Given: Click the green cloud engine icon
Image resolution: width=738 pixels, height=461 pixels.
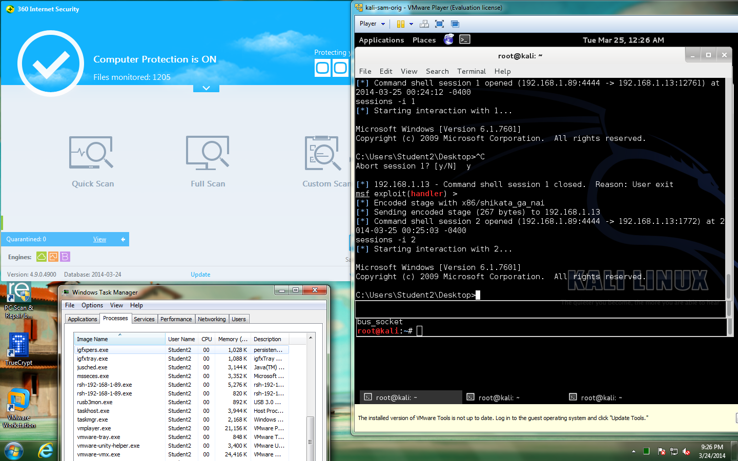Looking at the screenshot, I should pos(42,257).
